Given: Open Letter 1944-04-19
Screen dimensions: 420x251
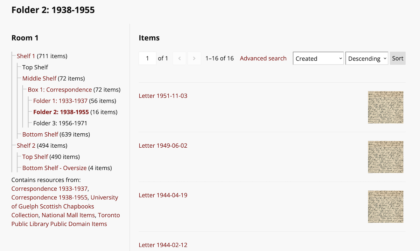Looking at the screenshot, I should 163,195.
